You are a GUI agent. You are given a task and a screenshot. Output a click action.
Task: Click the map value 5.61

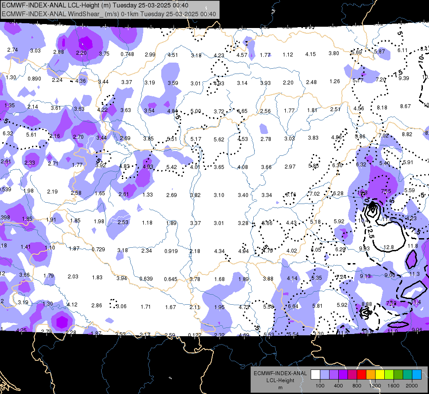pyautogui.click(x=31, y=134)
